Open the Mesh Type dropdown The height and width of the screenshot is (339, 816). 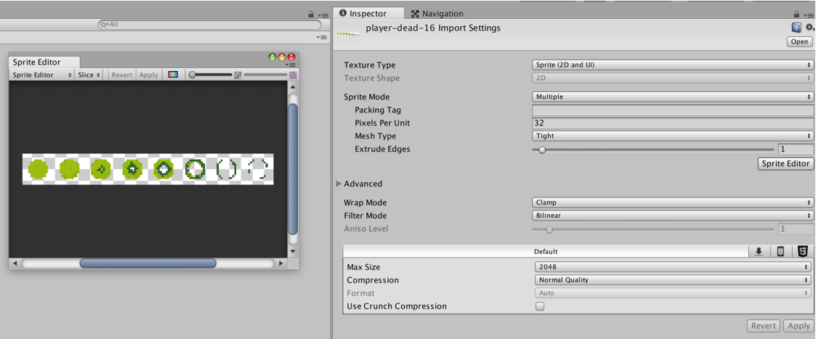point(672,136)
